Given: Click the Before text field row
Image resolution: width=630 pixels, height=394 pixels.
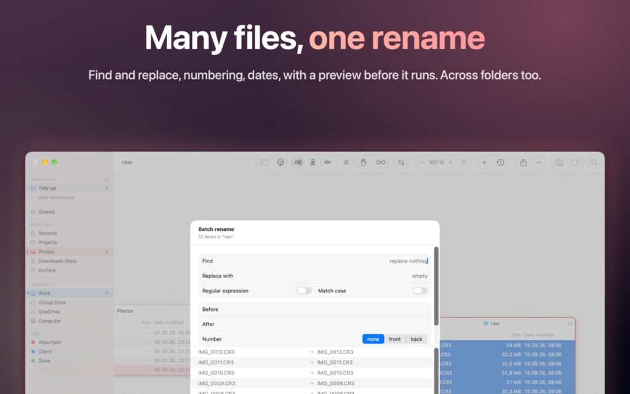Looking at the screenshot, I should pyautogui.click(x=314, y=309).
